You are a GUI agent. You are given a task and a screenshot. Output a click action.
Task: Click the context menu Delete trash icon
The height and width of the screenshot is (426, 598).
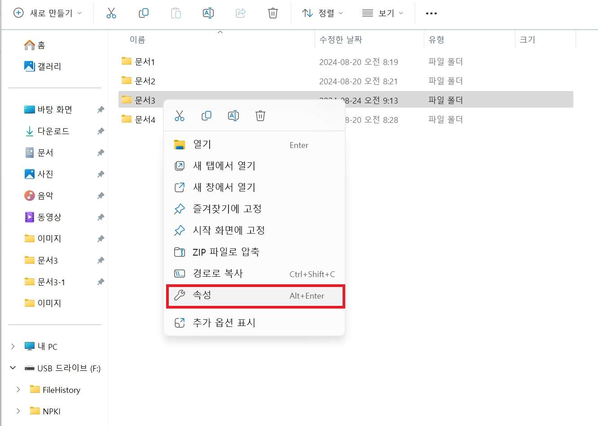tap(260, 116)
